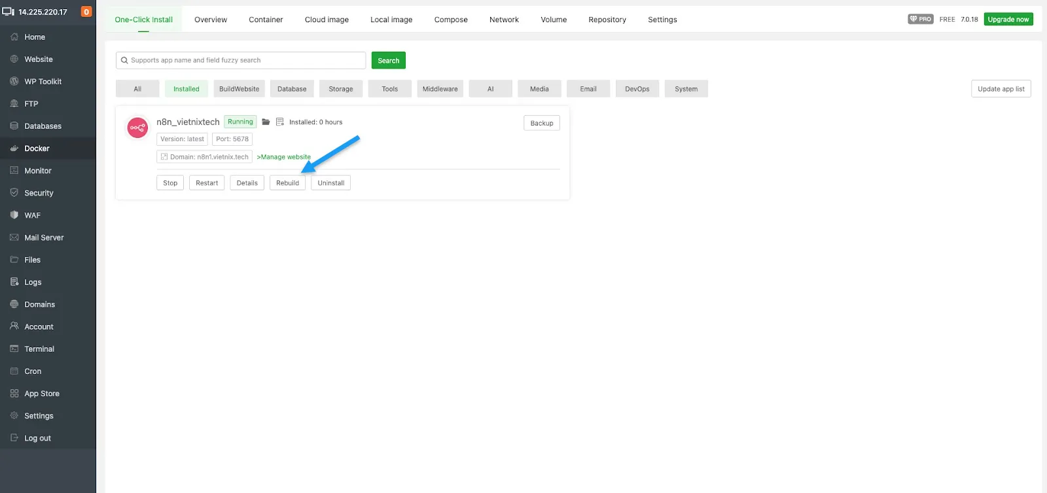Filter apps by All category
Image resolution: width=1047 pixels, height=493 pixels.
(x=137, y=89)
